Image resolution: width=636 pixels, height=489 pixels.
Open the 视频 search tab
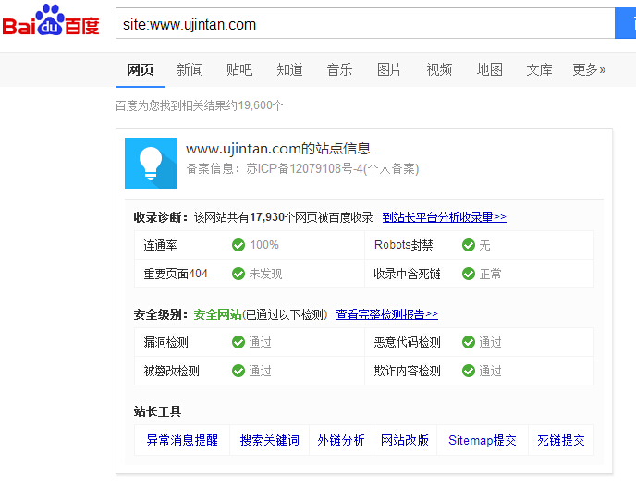pos(439,69)
